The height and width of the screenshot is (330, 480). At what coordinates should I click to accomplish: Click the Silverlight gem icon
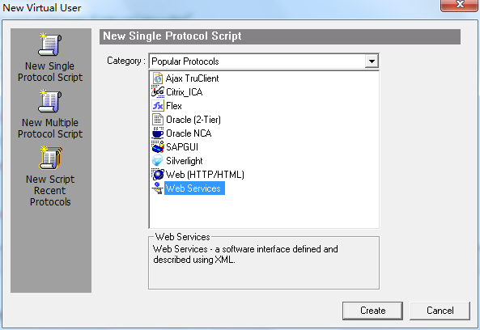tap(158, 161)
